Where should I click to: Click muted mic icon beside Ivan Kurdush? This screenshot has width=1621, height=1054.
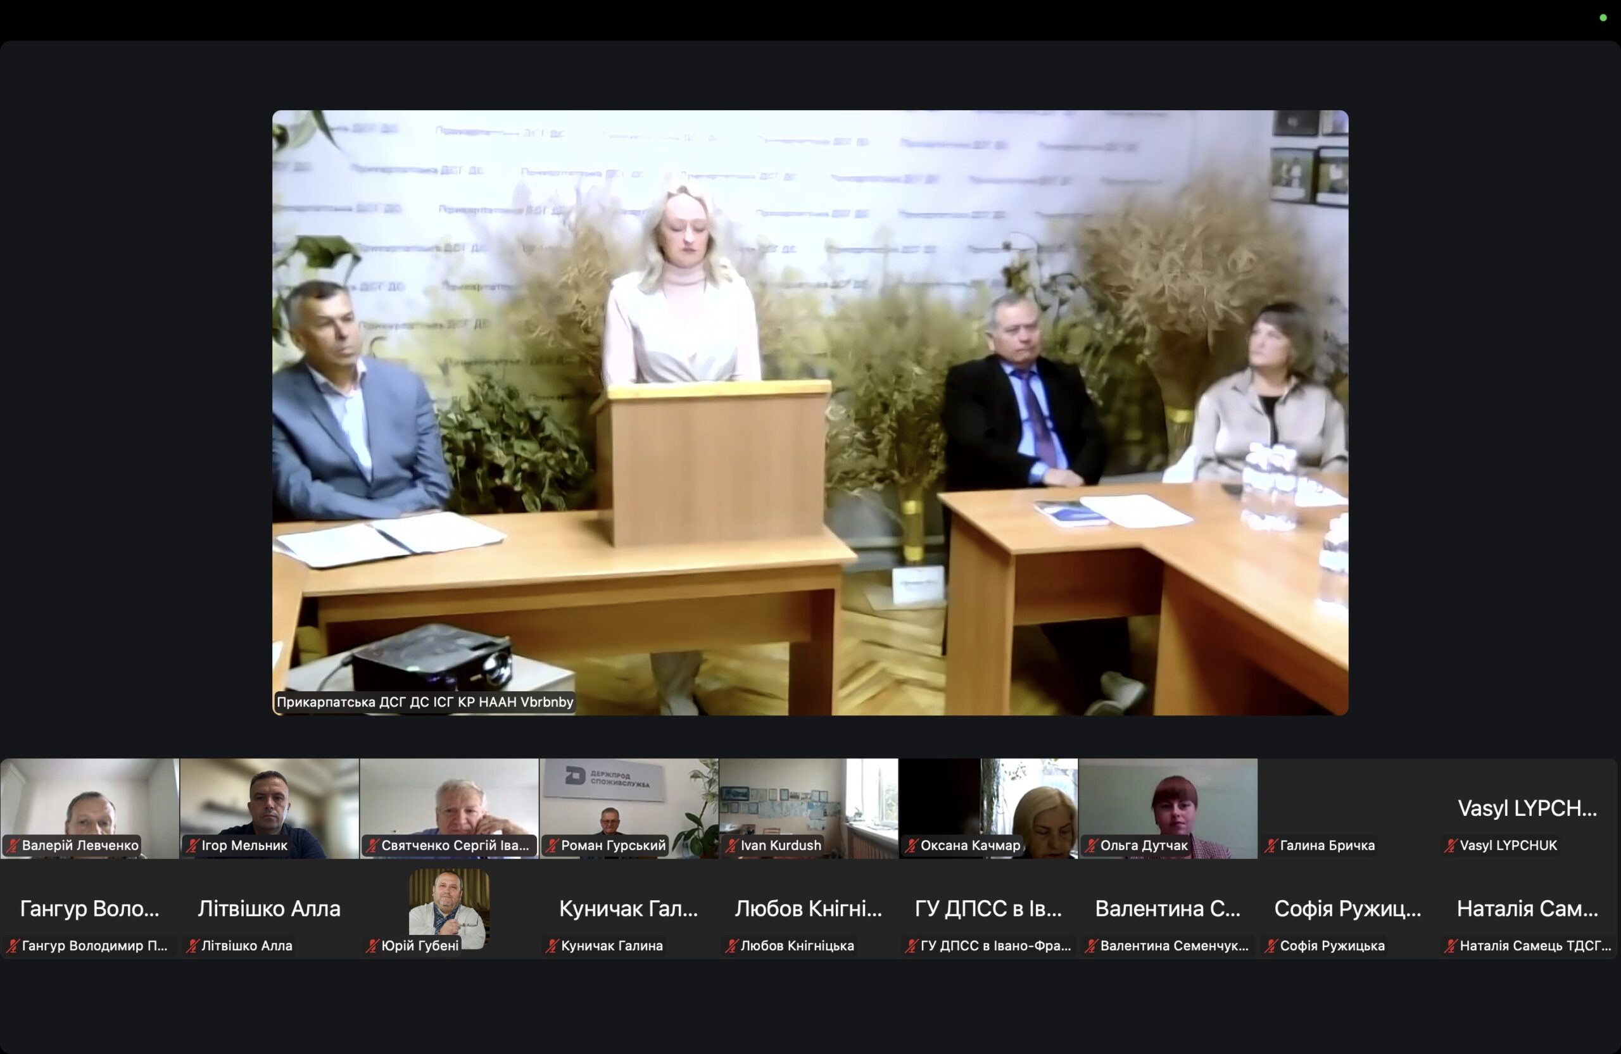click(x=732, y=846)
